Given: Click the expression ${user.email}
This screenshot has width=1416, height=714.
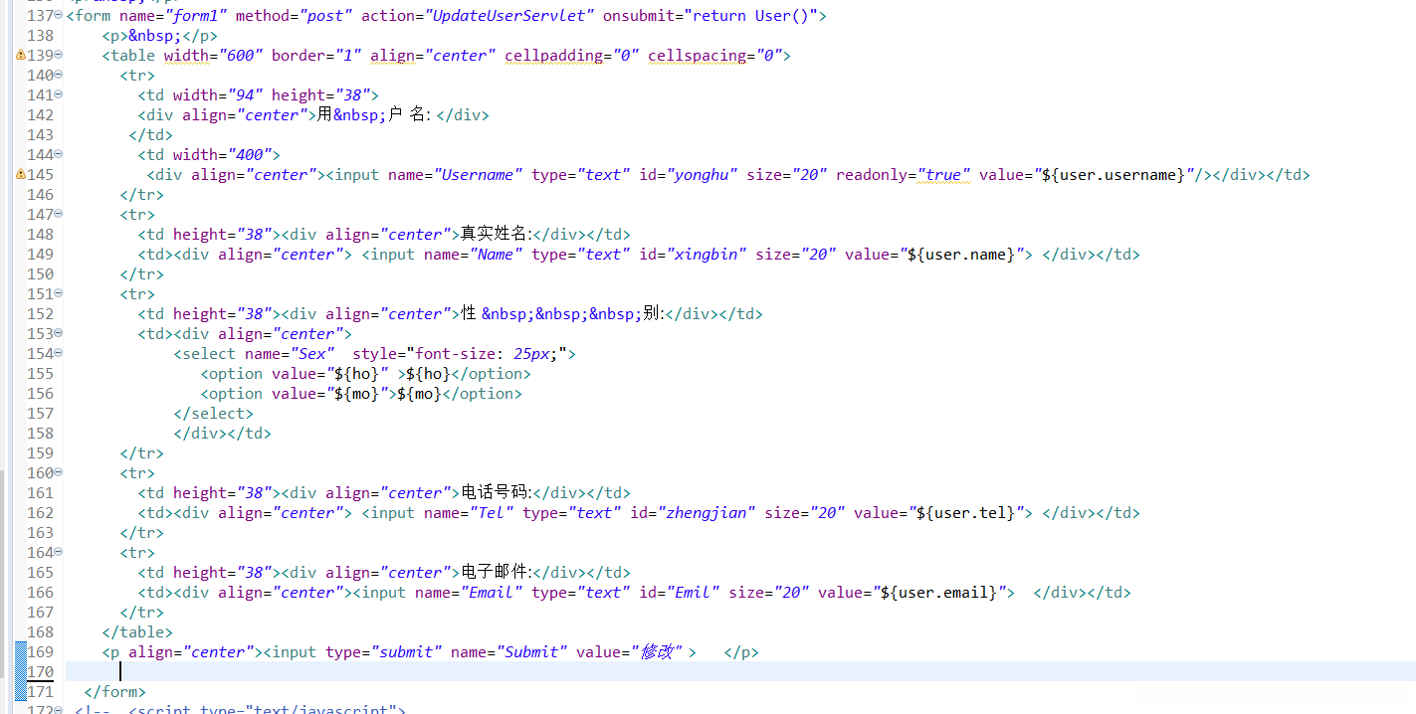Looking at the screenshot, I should click(939, 593).
